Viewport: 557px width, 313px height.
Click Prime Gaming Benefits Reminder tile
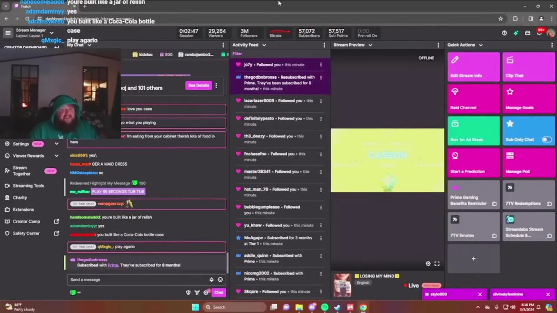[x=473, y=194]
